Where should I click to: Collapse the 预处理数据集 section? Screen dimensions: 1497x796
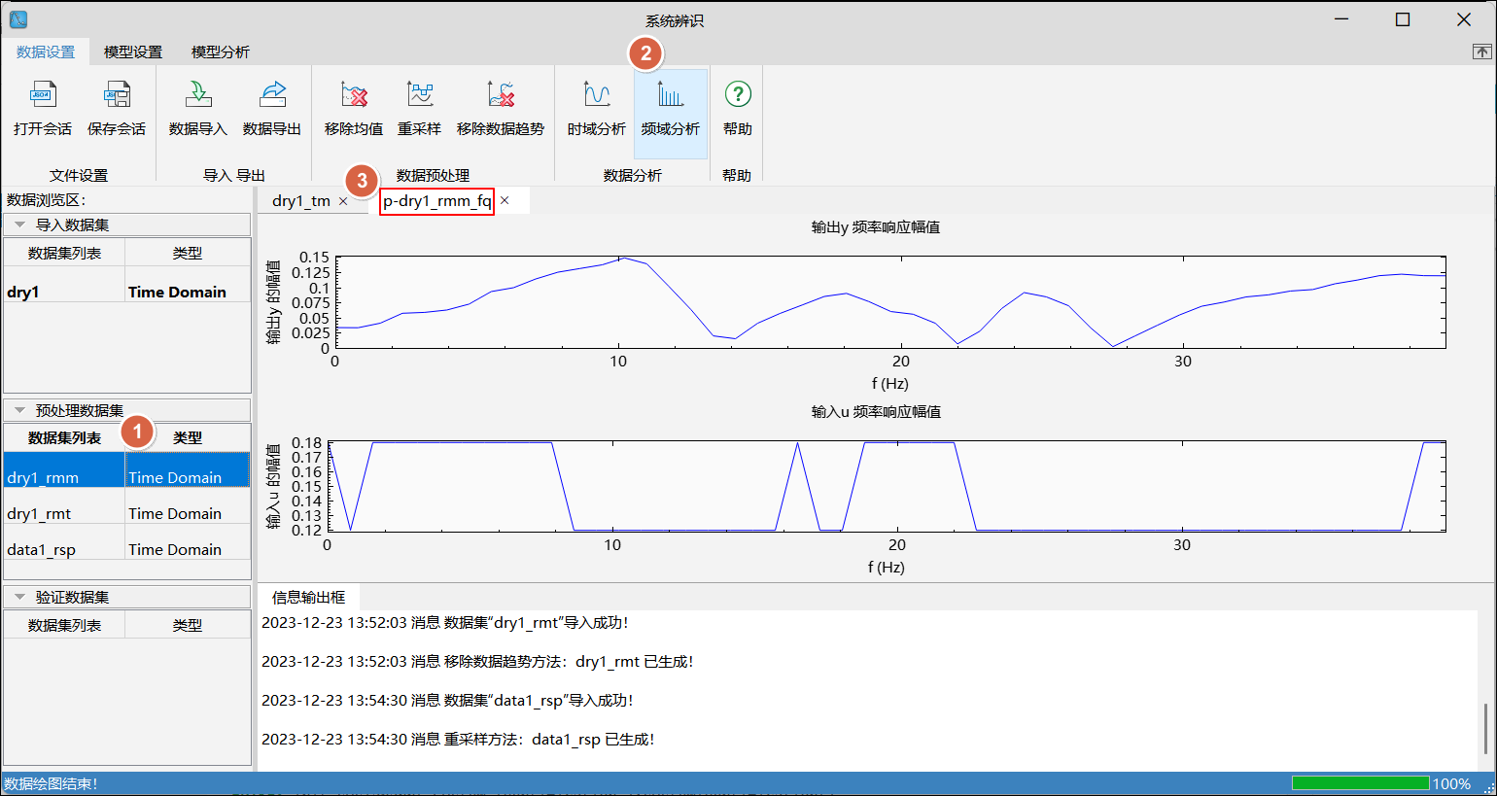[19, 410]
